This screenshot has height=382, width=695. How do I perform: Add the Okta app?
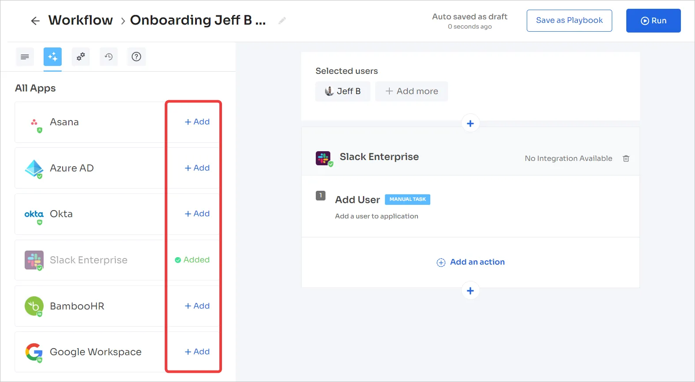pyautogui.click(x=197, y=214)
